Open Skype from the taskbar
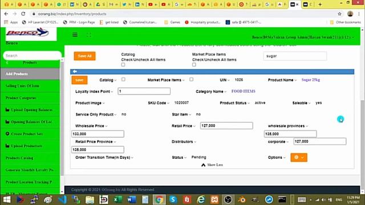Viewport: 365px width, 205px height. [x=173, y=200]
